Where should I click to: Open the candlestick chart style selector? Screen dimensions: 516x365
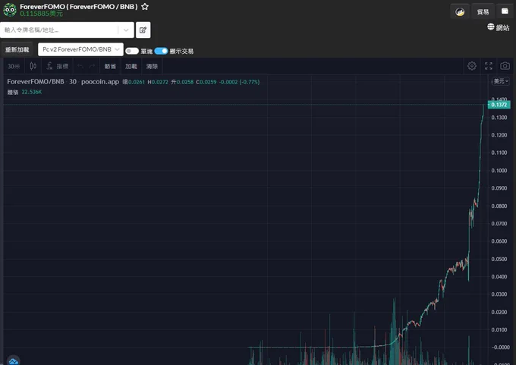tap(33, 66)
